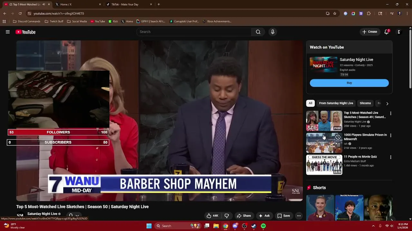This screenshot has height=231, width=412.
Task: Open Chrome three-dot menu
Action: click(407, 13)
